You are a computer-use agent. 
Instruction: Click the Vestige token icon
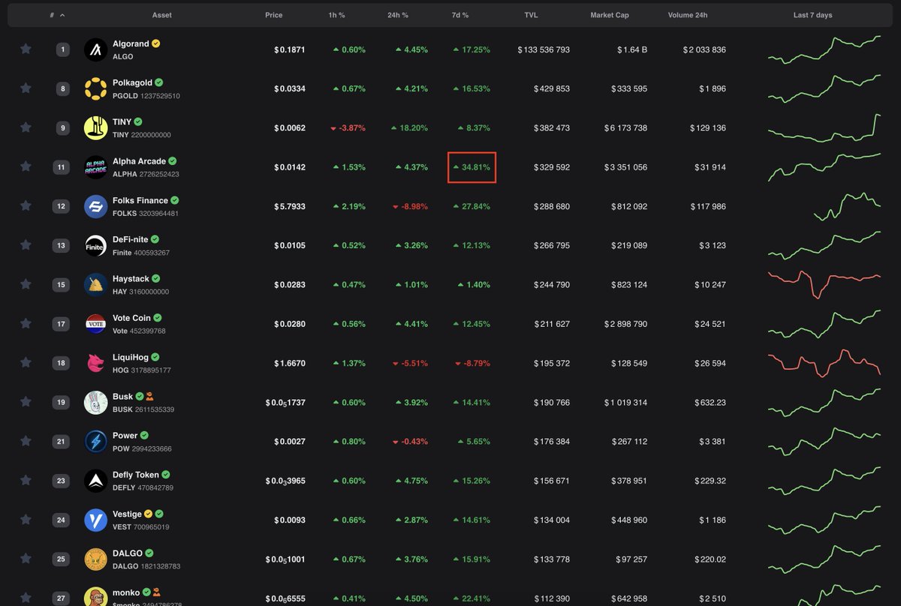coord(95,520)
